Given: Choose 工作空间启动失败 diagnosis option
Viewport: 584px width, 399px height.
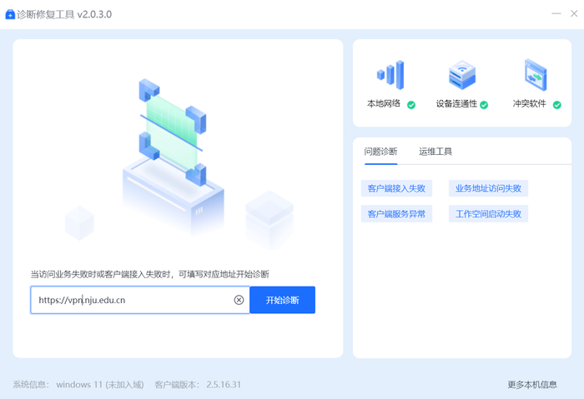Looking at the screenshot, I should pos(488,214).
